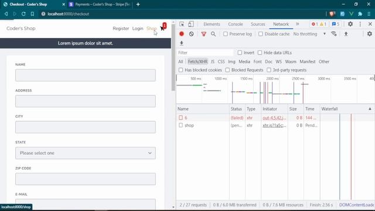375x211 pixels.
Task: Open initiator link of failed request 6
Action: [274, 118]
